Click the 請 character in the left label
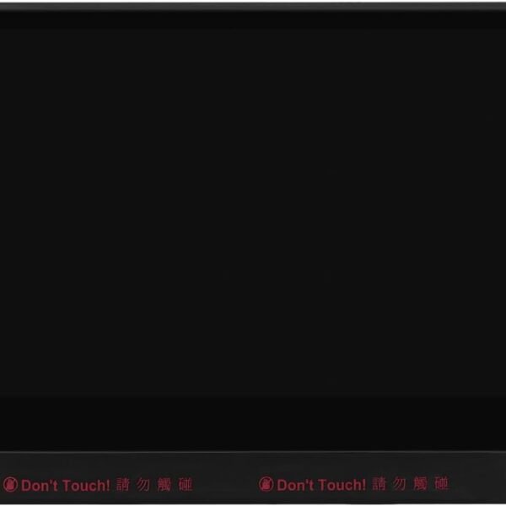Screen dimensions: 506x506 [x=122, y=484]
